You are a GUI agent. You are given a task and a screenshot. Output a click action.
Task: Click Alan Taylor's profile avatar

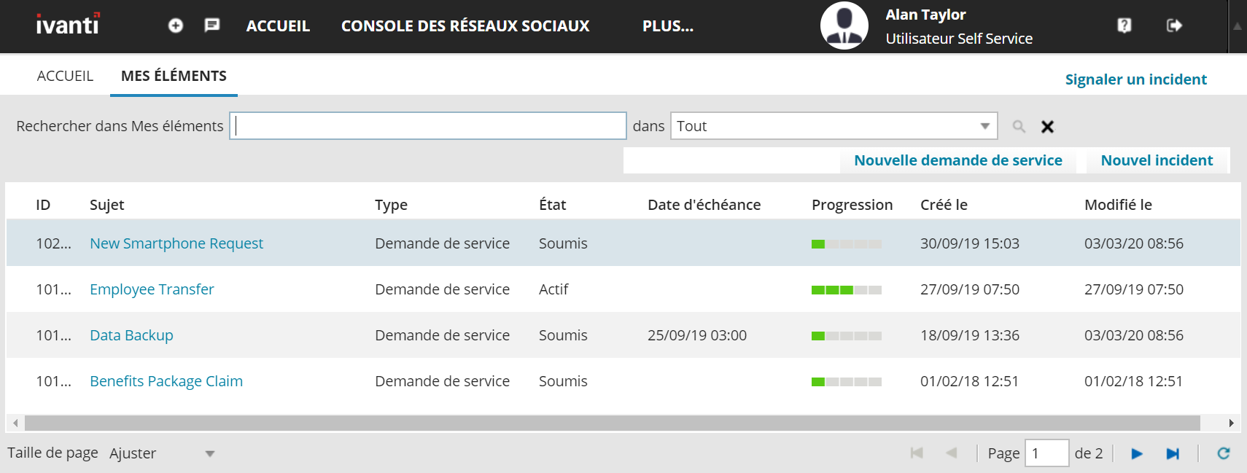844,26
